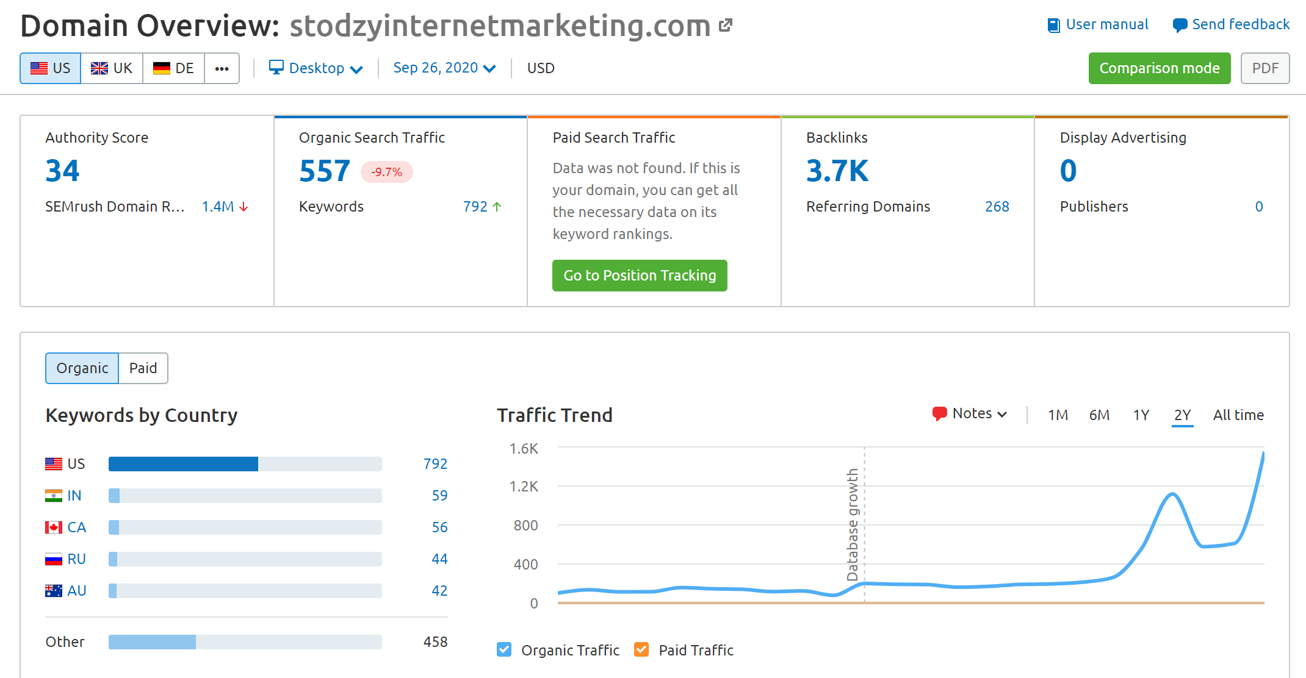Open more country databases with ellipsis

point(222,68)
